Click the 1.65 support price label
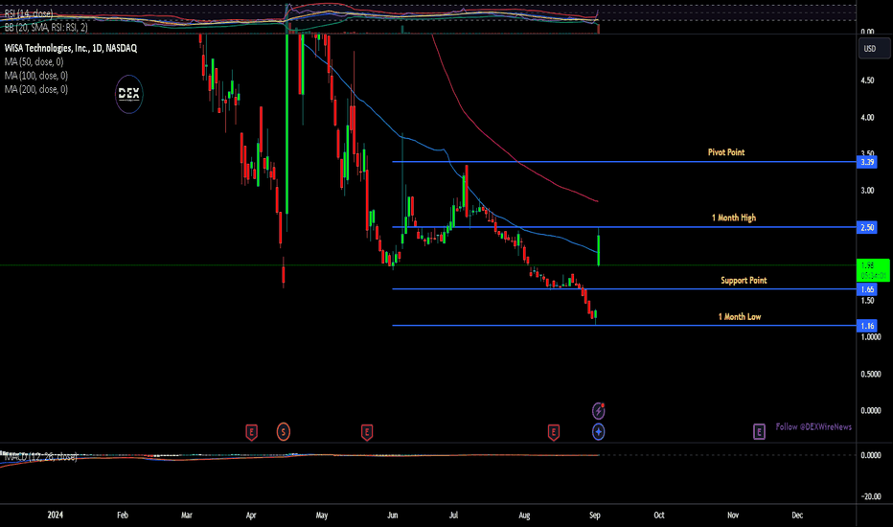This screenshot has width=893, height=527. point(867,289)
